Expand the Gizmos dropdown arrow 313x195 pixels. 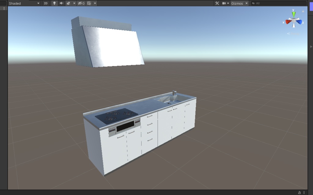[246, 3]
